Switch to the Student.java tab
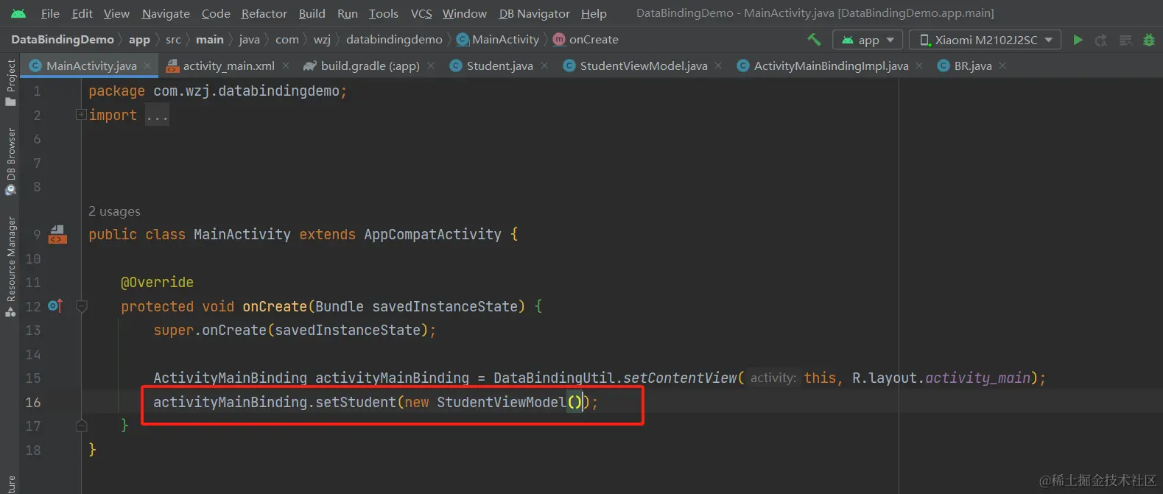The height and width of the screenshot is (494, 1163). click(499, 66)
